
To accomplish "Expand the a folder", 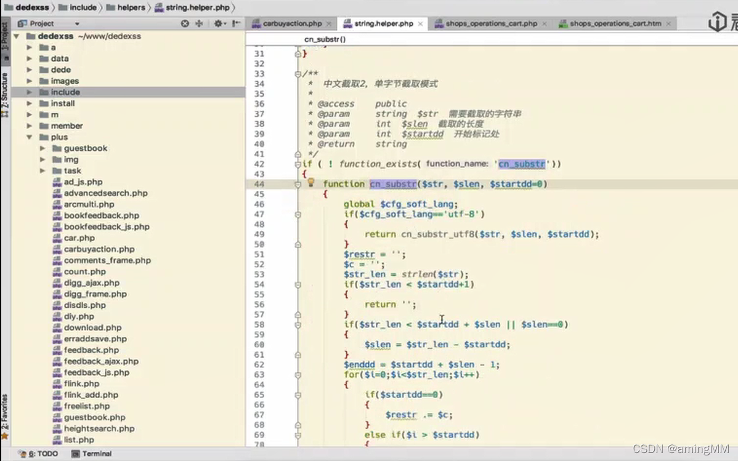I will pyautogui.click(x=29, y=47).
